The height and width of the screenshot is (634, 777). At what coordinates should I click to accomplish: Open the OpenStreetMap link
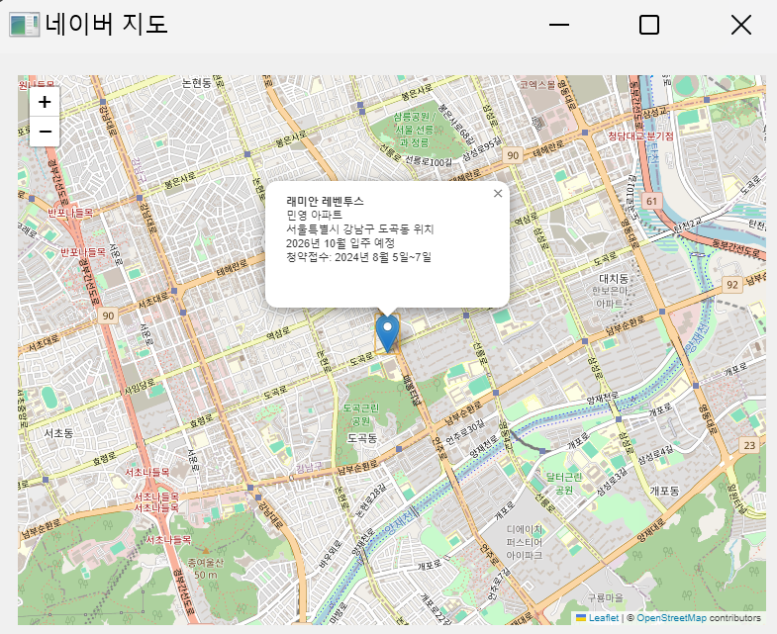coord(671,617)
